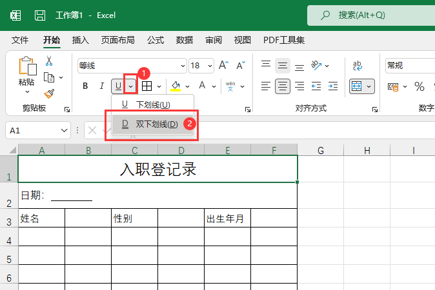Switch to the 数据 tab
Screen dimensions: 435x290
point(185,40)
